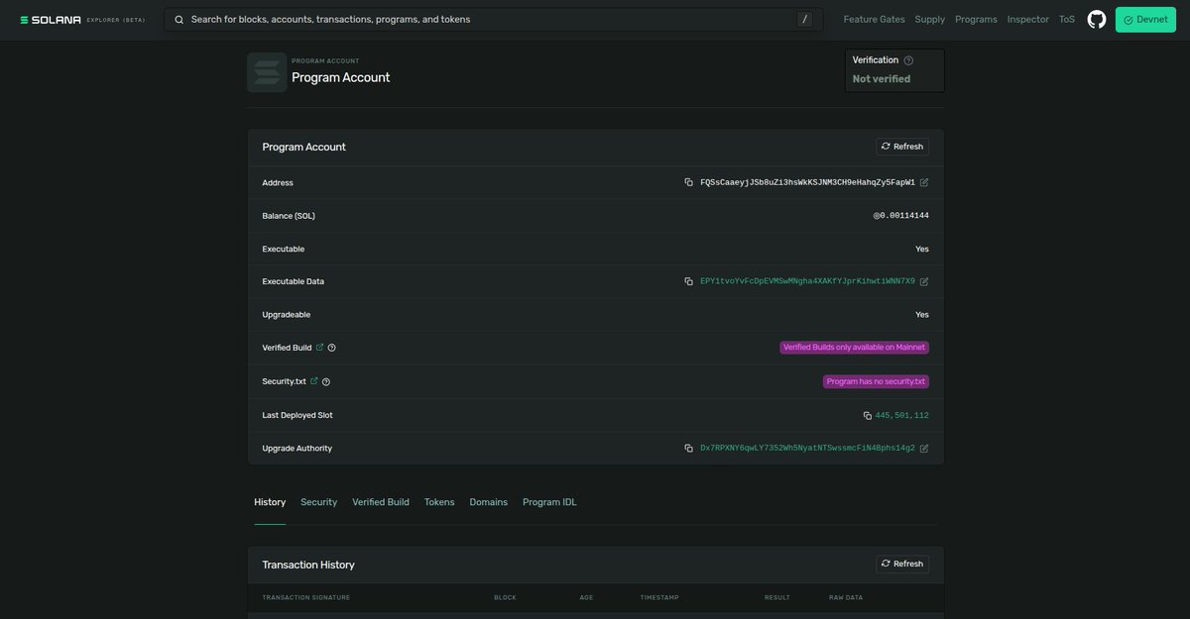Click the Block column header

point(506,597)
